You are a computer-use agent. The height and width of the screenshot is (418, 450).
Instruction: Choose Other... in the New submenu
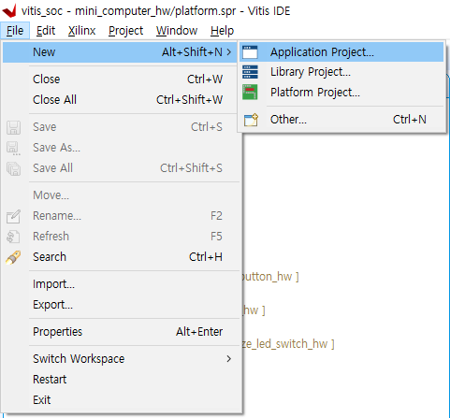[341, 120]
